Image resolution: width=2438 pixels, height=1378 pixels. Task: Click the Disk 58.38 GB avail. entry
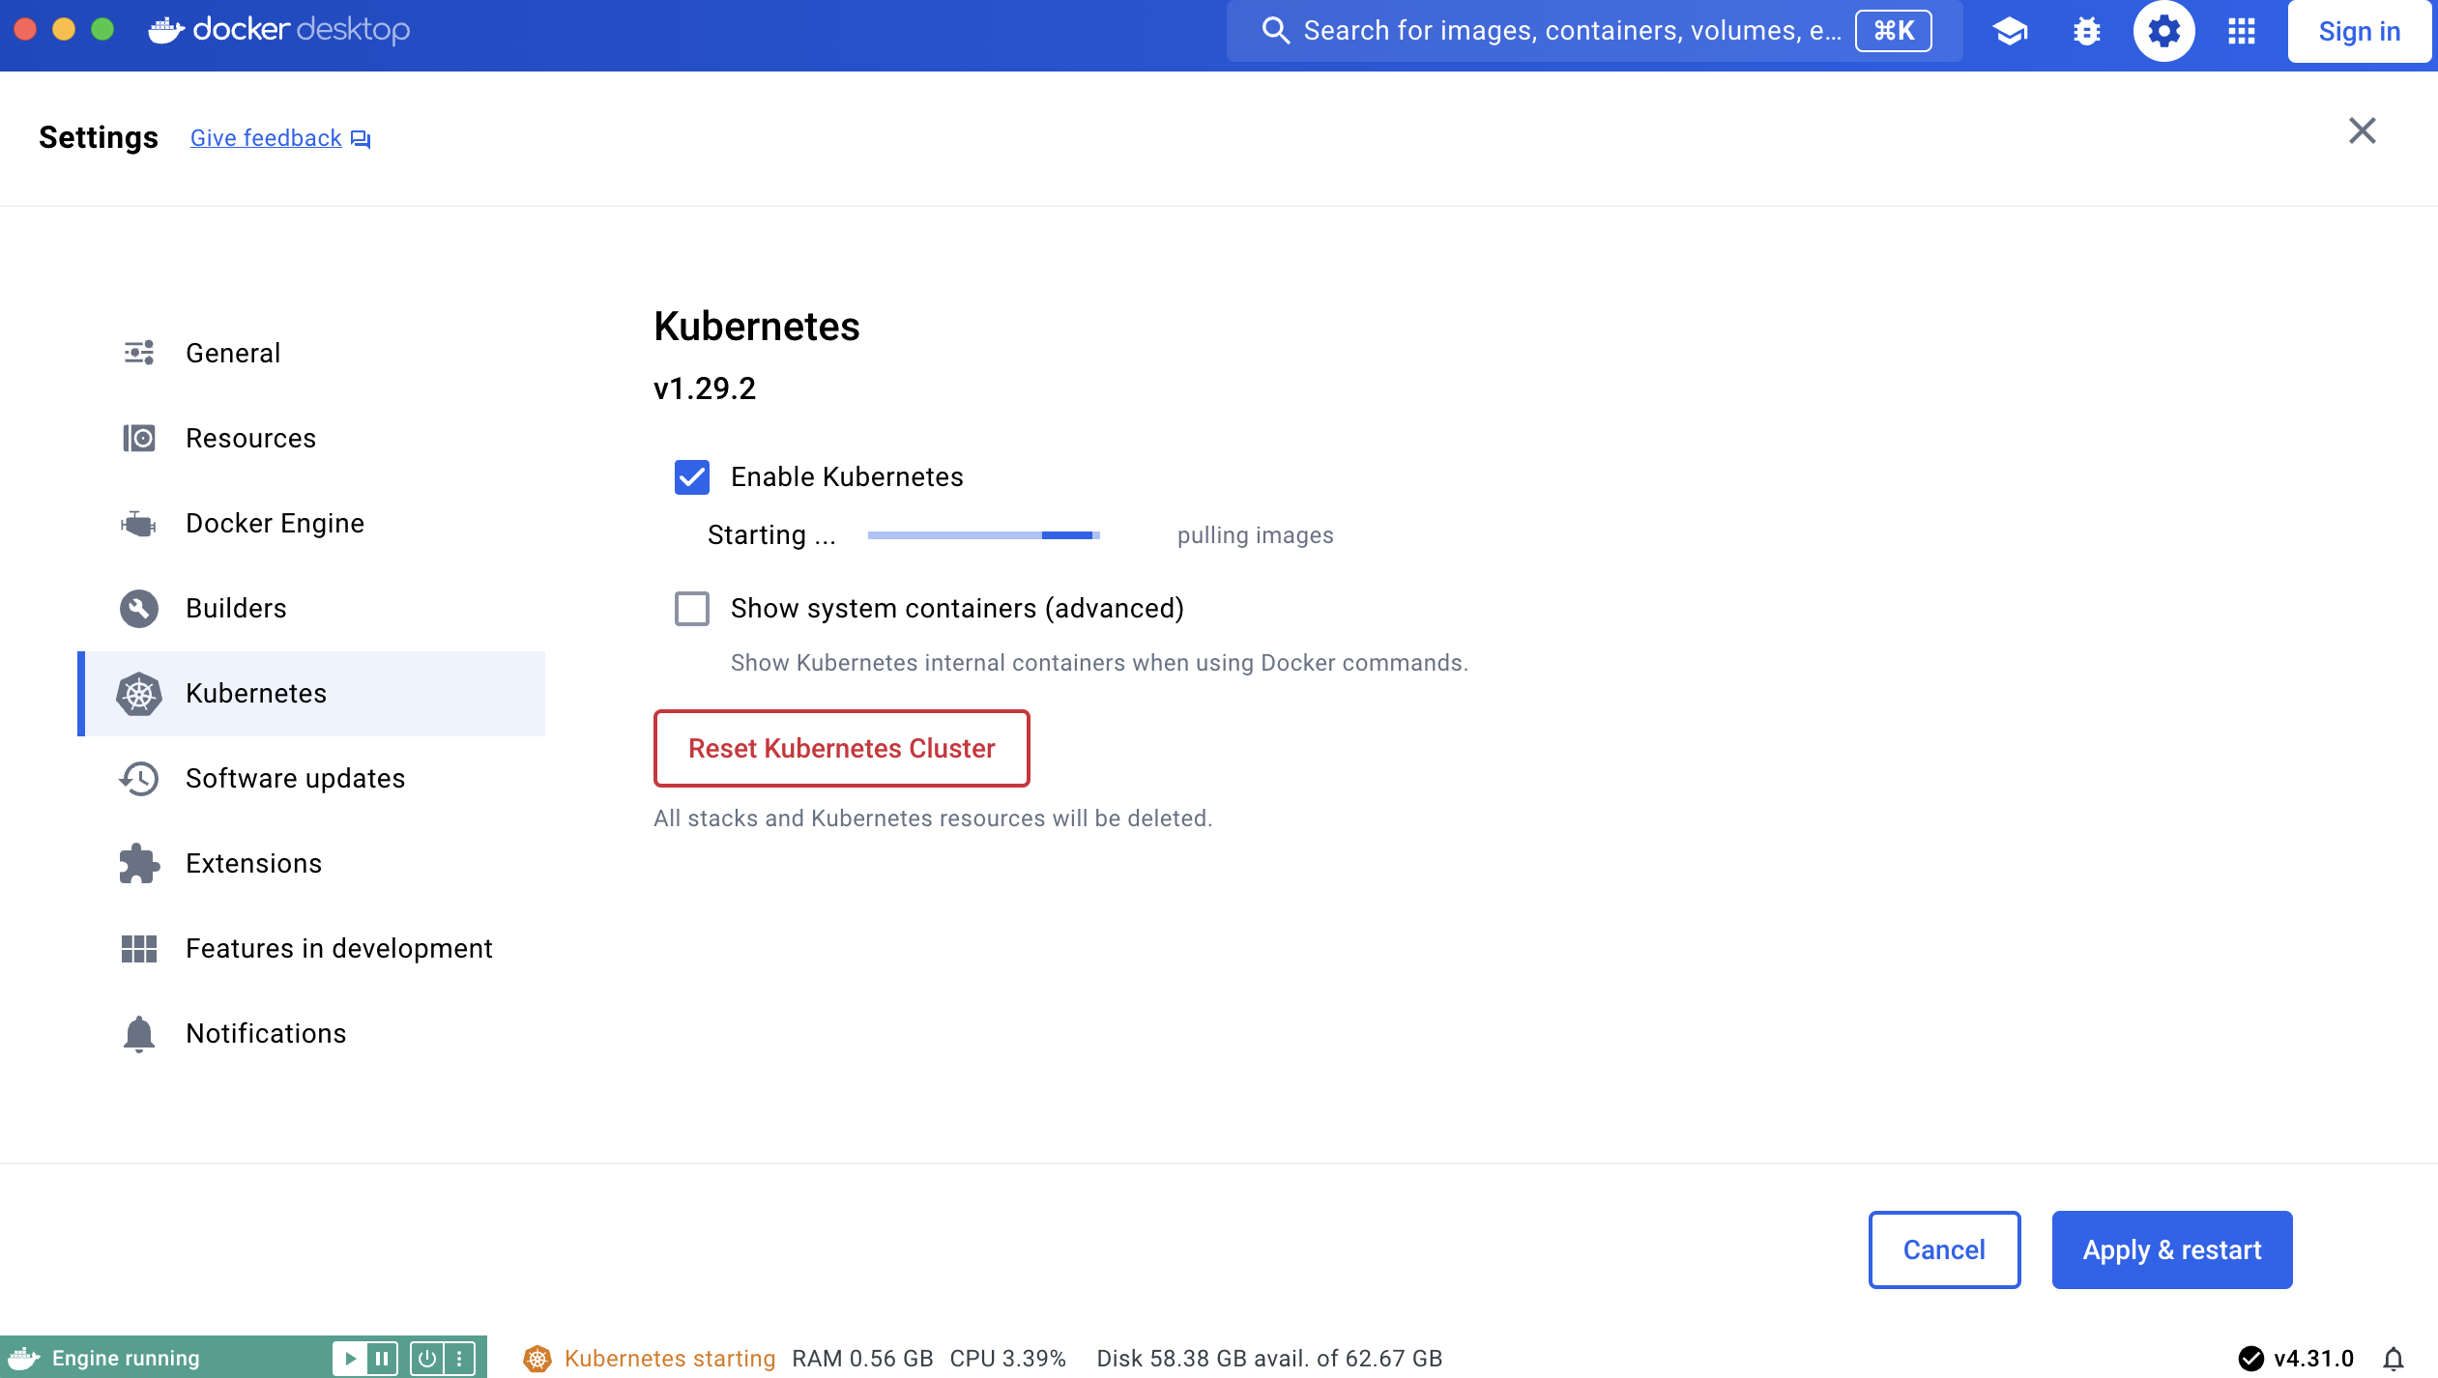1269,1359
